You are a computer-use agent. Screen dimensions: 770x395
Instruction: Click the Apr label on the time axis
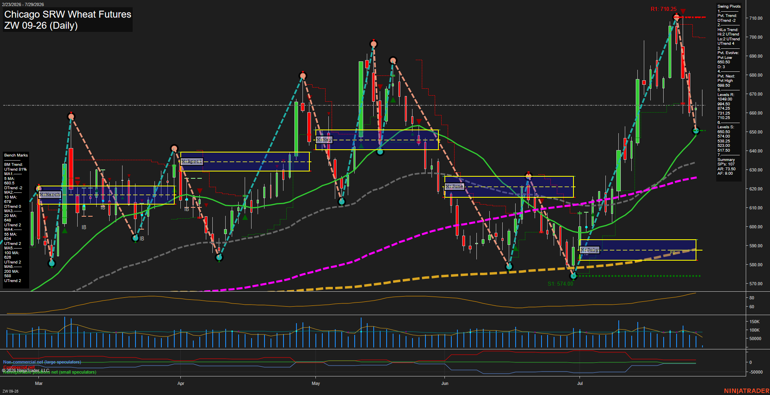pyautogui.click(x=181, y=383)
